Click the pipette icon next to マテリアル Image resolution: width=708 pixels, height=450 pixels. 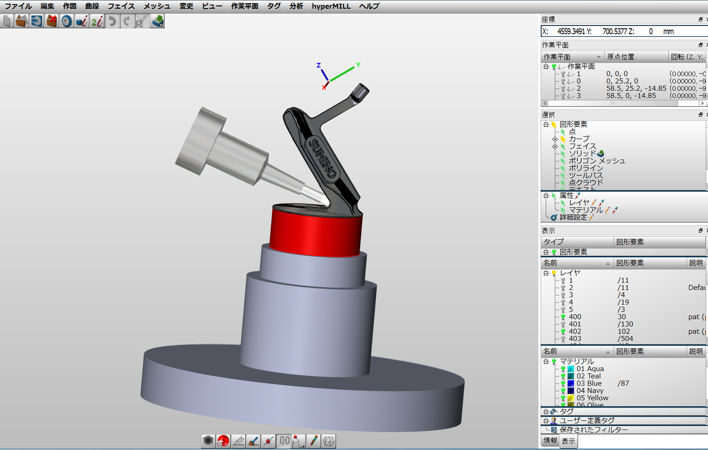tap(615, 210)
